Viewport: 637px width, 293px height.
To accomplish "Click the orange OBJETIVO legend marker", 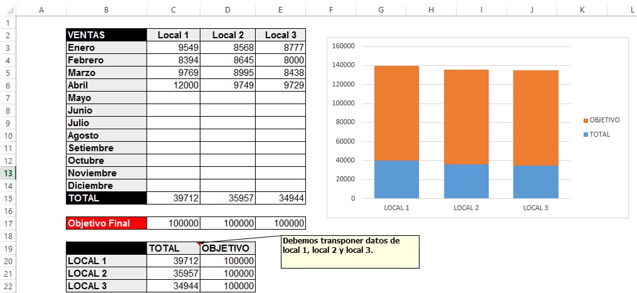I will tap(585, 120).
